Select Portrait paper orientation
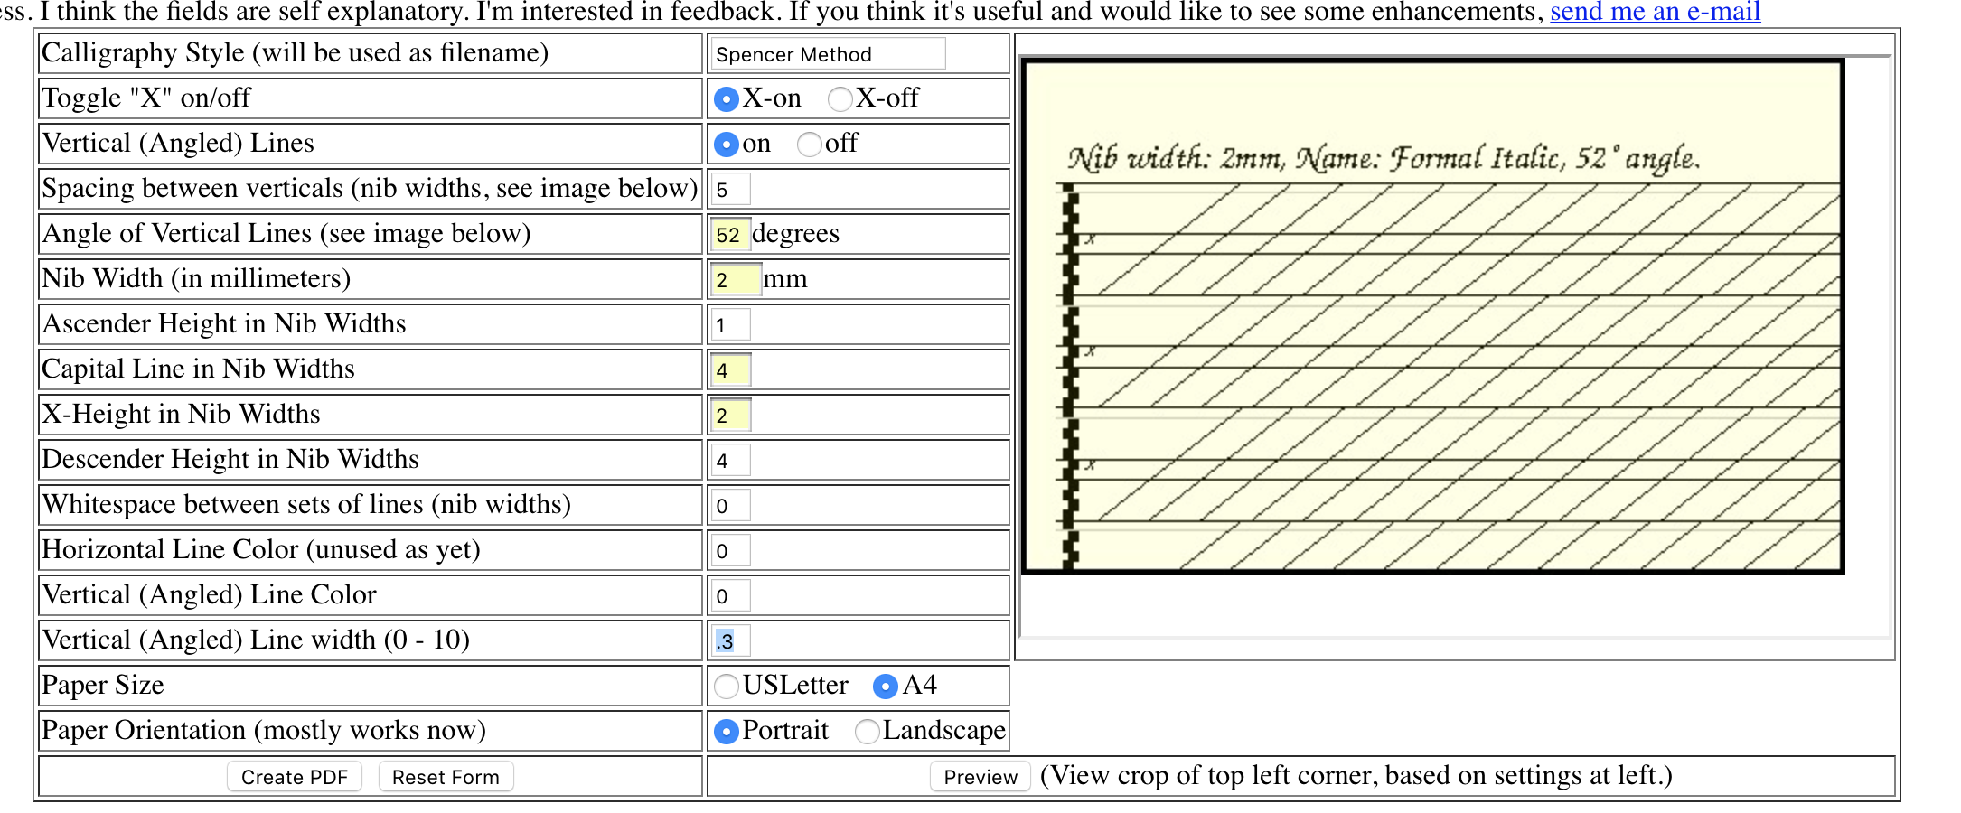This screenshot has width=1961, height=813. point(726,732)
